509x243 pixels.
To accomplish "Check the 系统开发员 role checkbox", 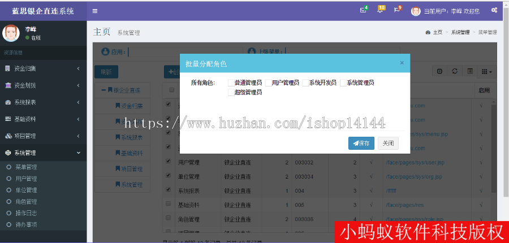I will click(305, 83).
